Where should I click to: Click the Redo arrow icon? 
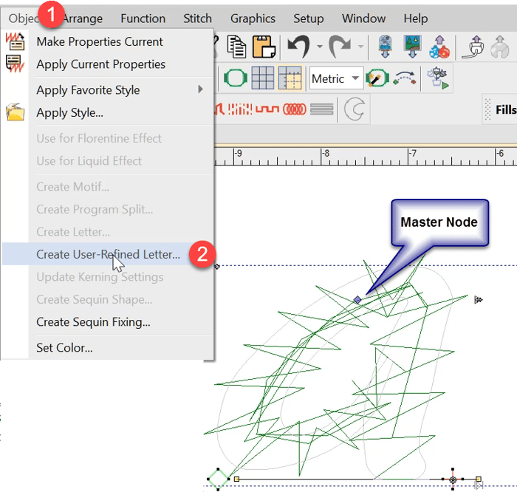tap(340, 47)
